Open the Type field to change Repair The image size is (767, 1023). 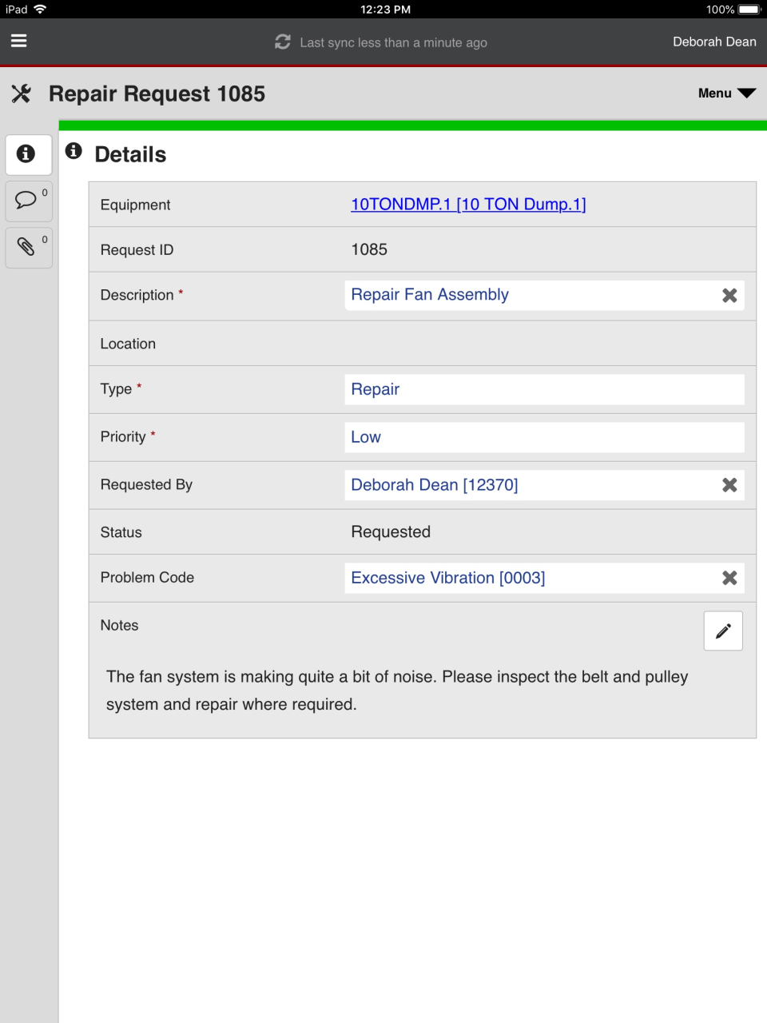(543, 389)
